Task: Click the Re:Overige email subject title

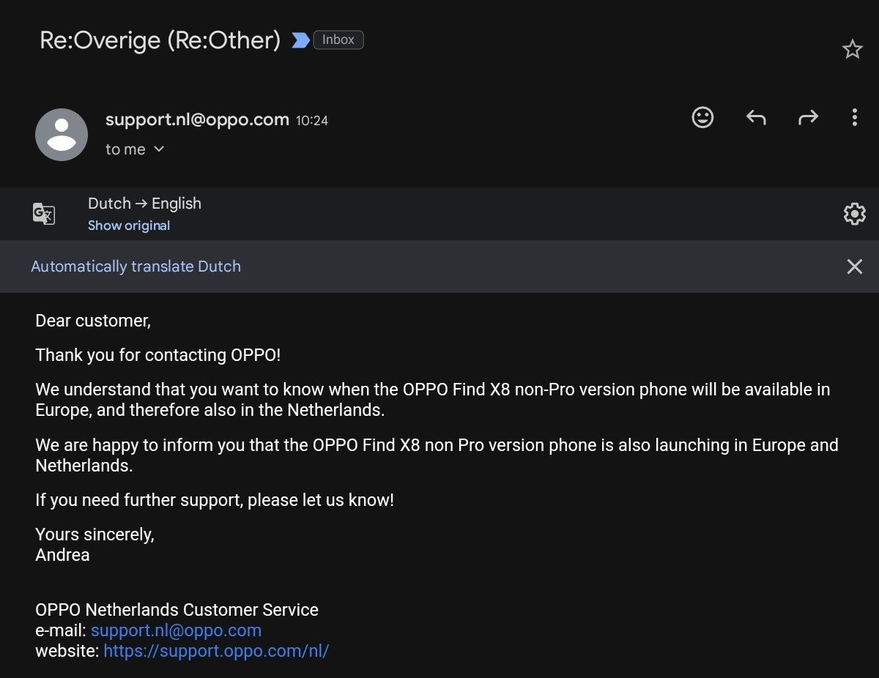Action: (160, 40)
